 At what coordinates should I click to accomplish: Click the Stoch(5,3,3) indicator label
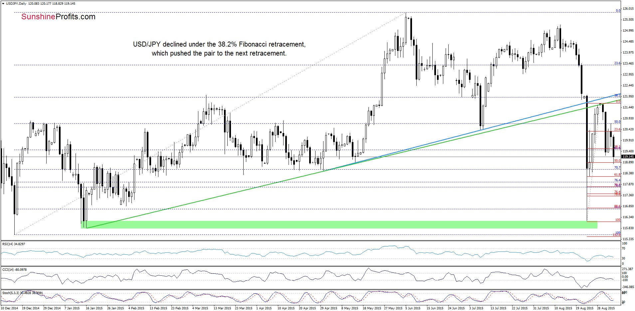22,293
